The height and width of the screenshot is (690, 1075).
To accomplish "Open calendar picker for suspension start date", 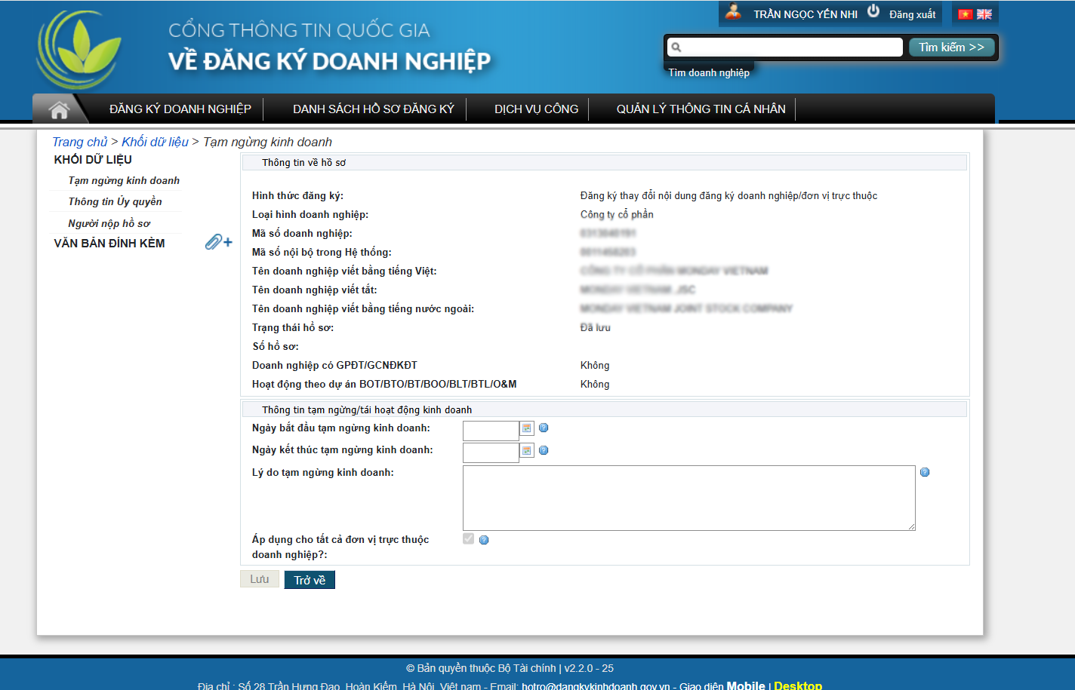I will [527, 428].
